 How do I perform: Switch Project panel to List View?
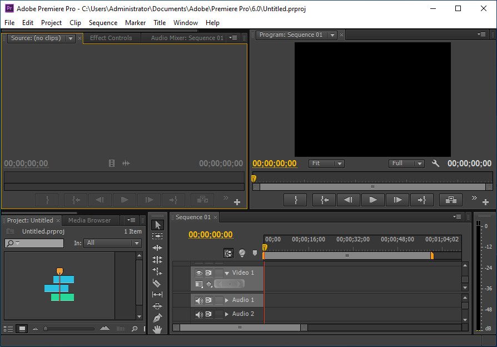(x=8, y=329)
